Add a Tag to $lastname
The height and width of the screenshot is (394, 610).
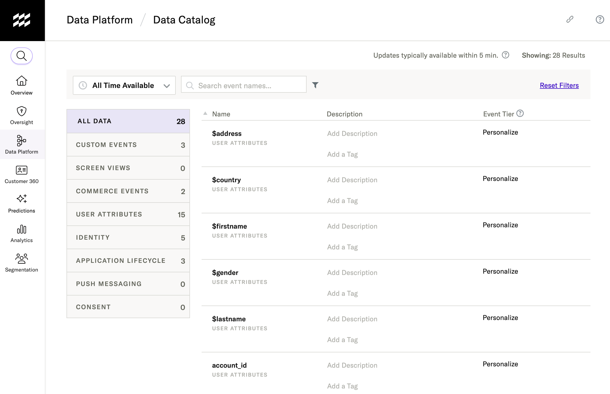pos(342,340)
